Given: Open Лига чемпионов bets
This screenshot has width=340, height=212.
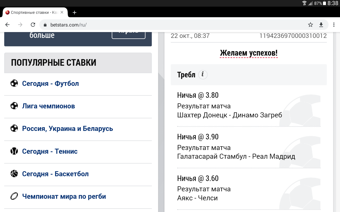Looking at the screenshot, I should tap(49, 106).
